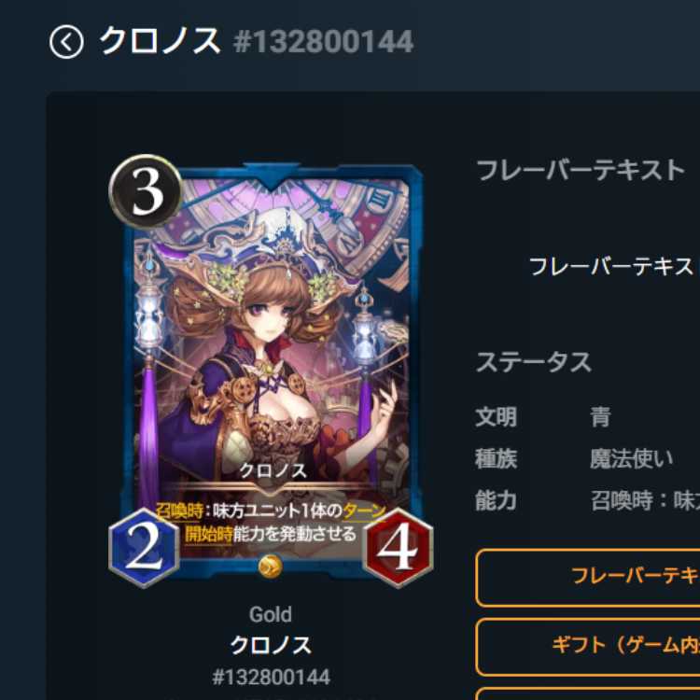Click the クロノス name below the card

pyautogui.click(x=271, y=645)
